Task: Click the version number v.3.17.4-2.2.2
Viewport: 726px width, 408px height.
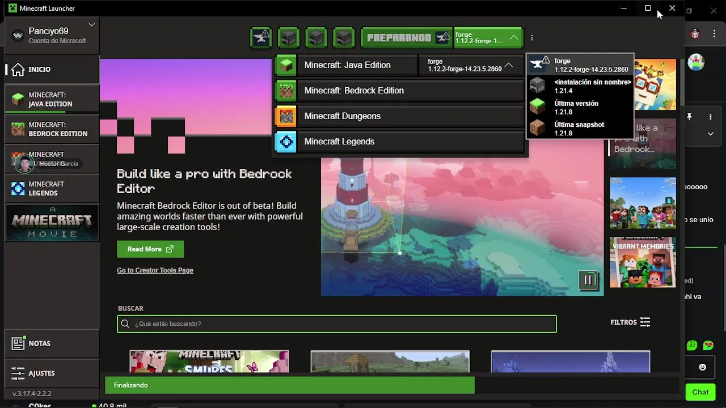Action: point(32,393)
